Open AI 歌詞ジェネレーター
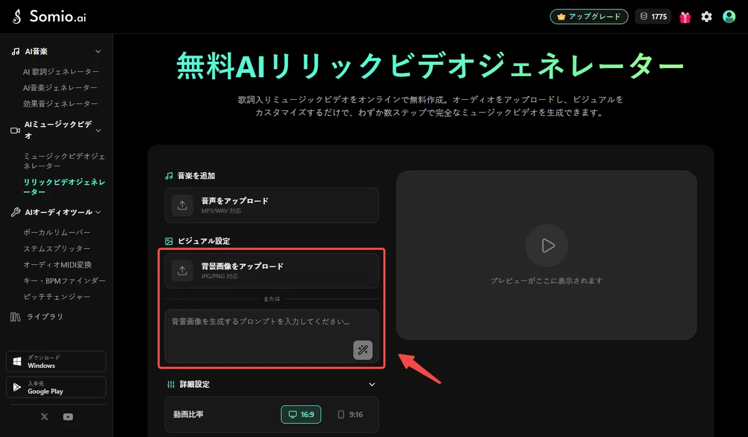The image size is (748, 437). (61, 72)
